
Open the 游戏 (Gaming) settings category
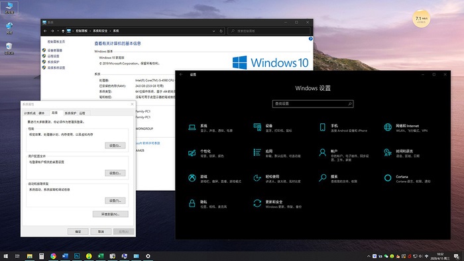(x=215, y=179)
